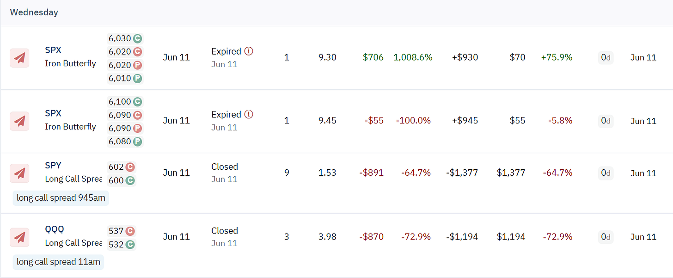Click the red P badge on 6,020 strike
The image size is (673, 278).
[137, 65]
